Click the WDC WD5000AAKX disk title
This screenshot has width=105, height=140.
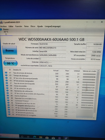pyautogui.click(x=51, y=39)
